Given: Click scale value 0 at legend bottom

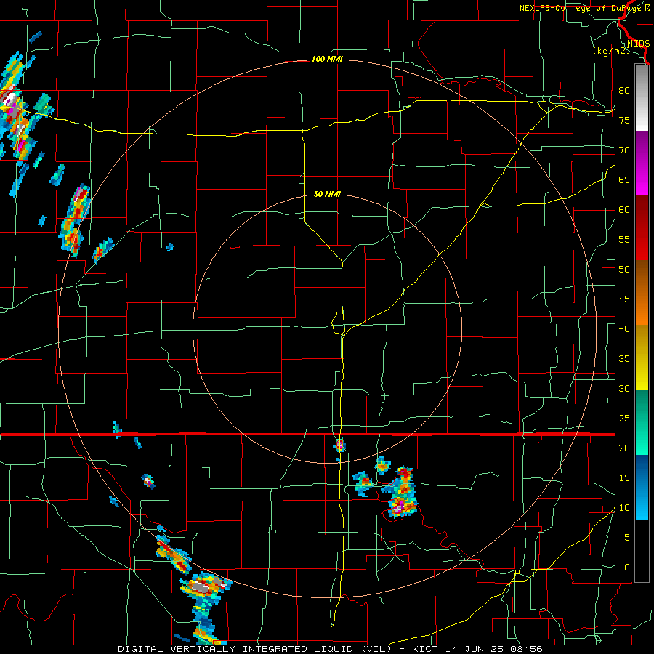Looking at the screenshot, I should pos(627,568).
